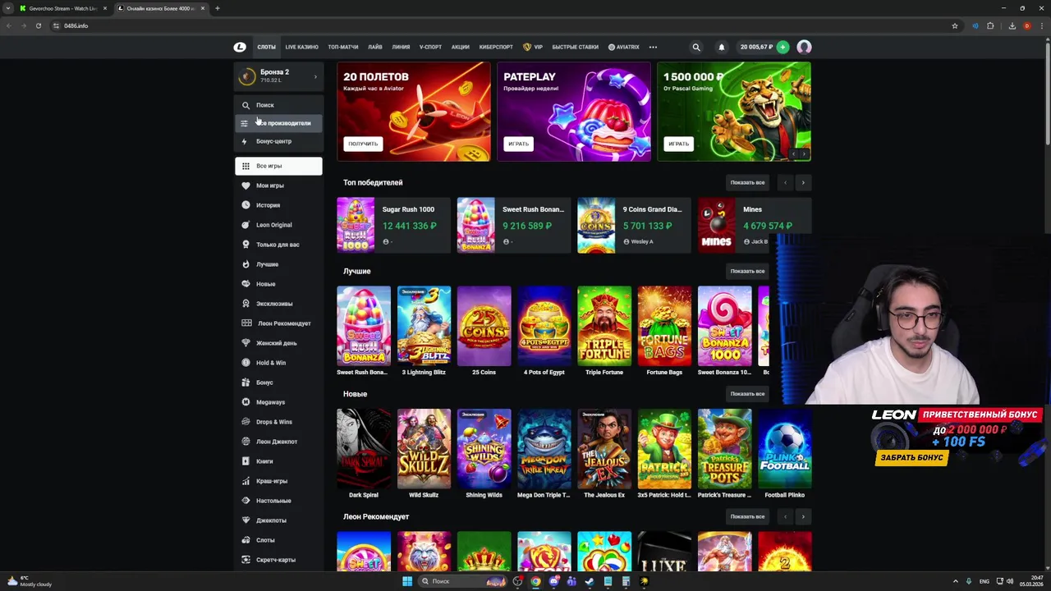1051x591 pixels.
Task: Reload the page with browser refresh
Action: coord(38,25)
